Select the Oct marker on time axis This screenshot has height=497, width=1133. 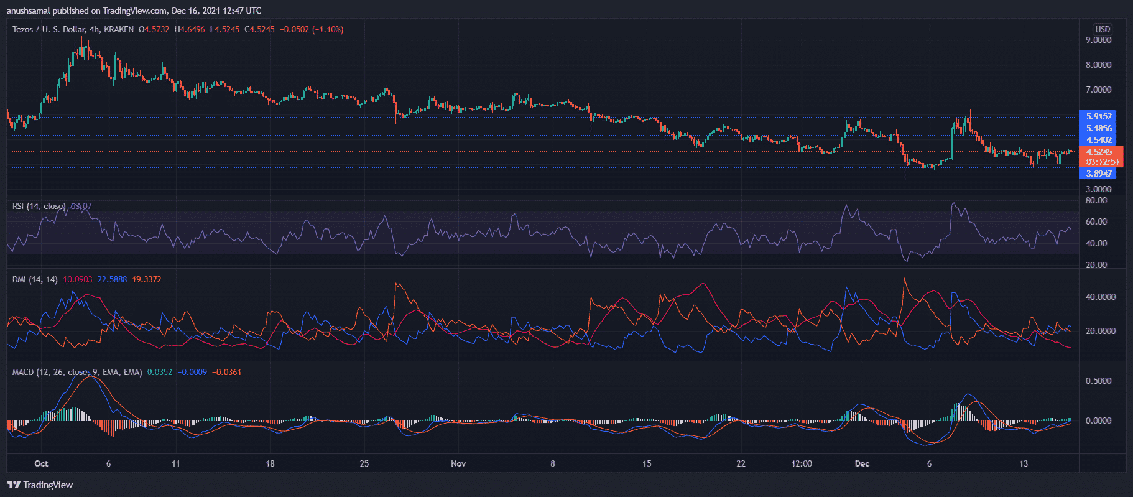pos(41,463)
